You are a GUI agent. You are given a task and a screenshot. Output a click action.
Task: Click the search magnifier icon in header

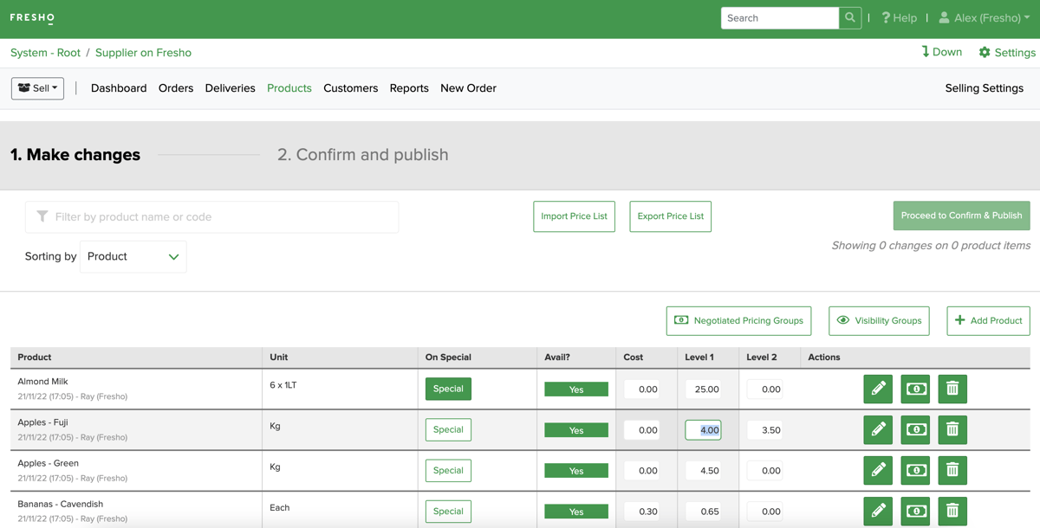click(x=850, y=18)
